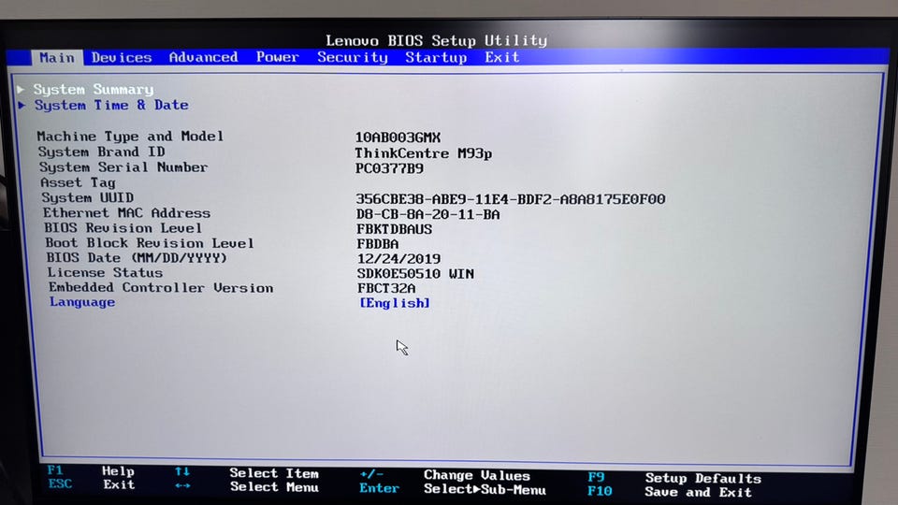Select the Language setting label
This screenshot has width=898, height=505.
click(82, 302)
